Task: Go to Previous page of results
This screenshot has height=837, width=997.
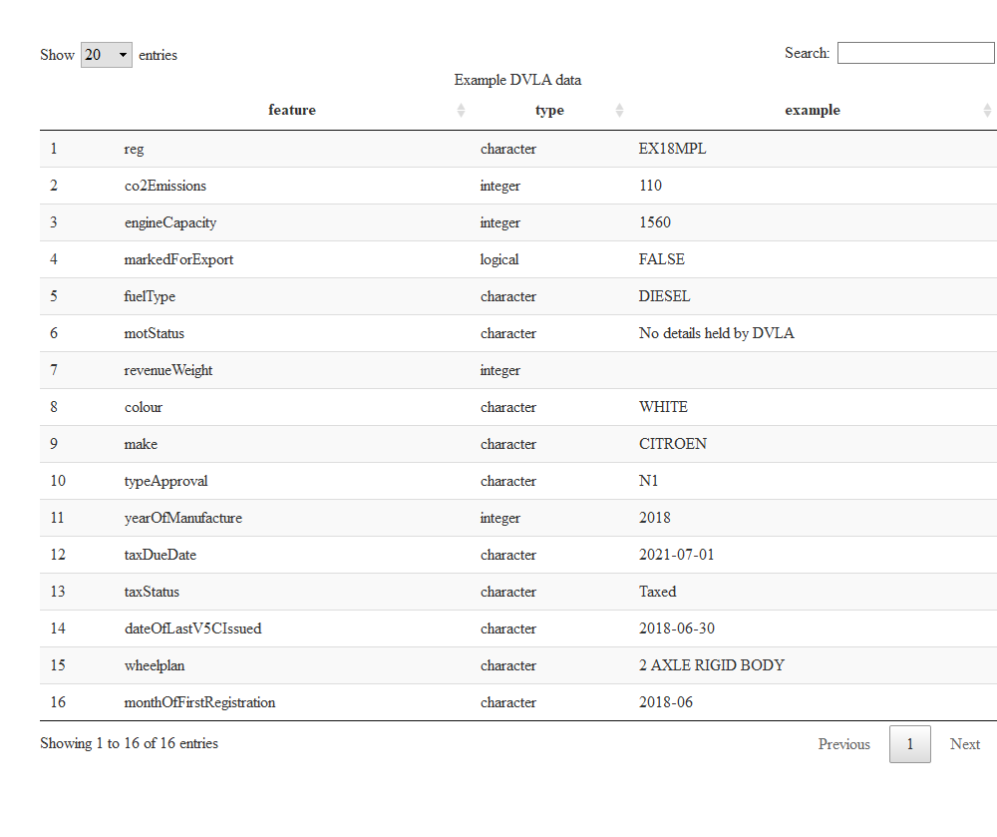Action: [x=843, y=744]
